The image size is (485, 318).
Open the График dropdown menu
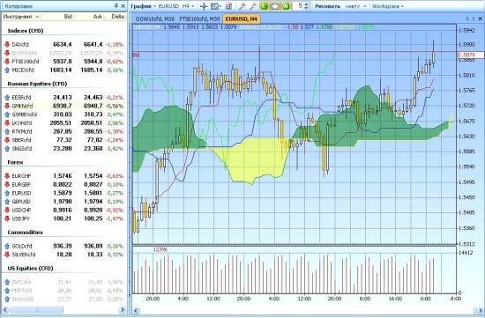143,6
